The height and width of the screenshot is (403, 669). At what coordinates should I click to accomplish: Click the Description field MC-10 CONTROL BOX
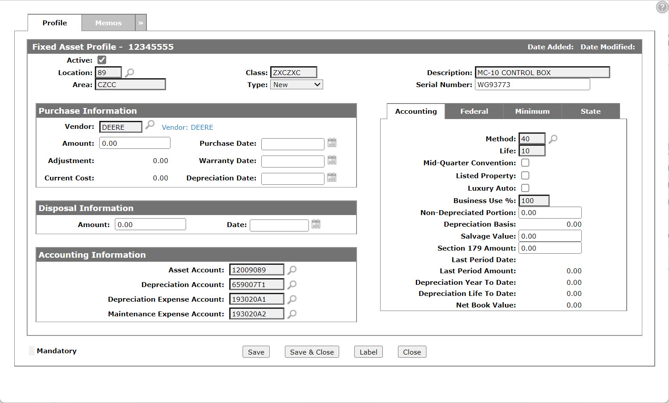[x=542, y=72]
